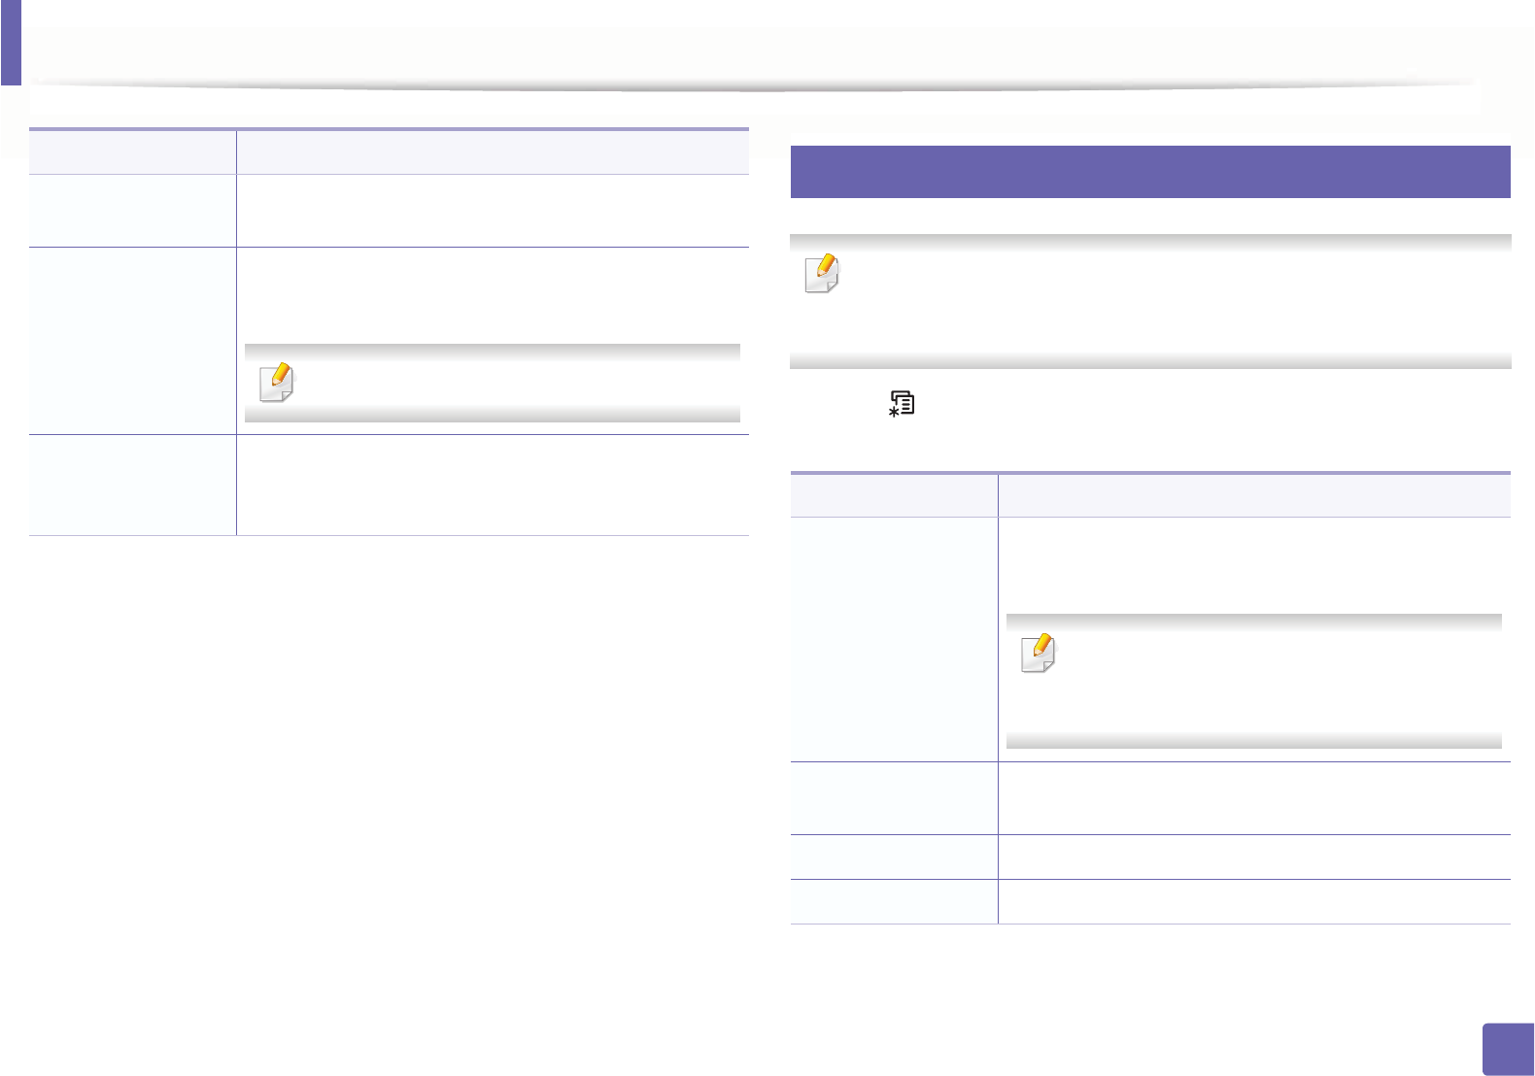Image resolution: width=1535 pixels, height=1076 pixels.
Task: Click the note icon inside the right table
Action: tap(1038, 654)
